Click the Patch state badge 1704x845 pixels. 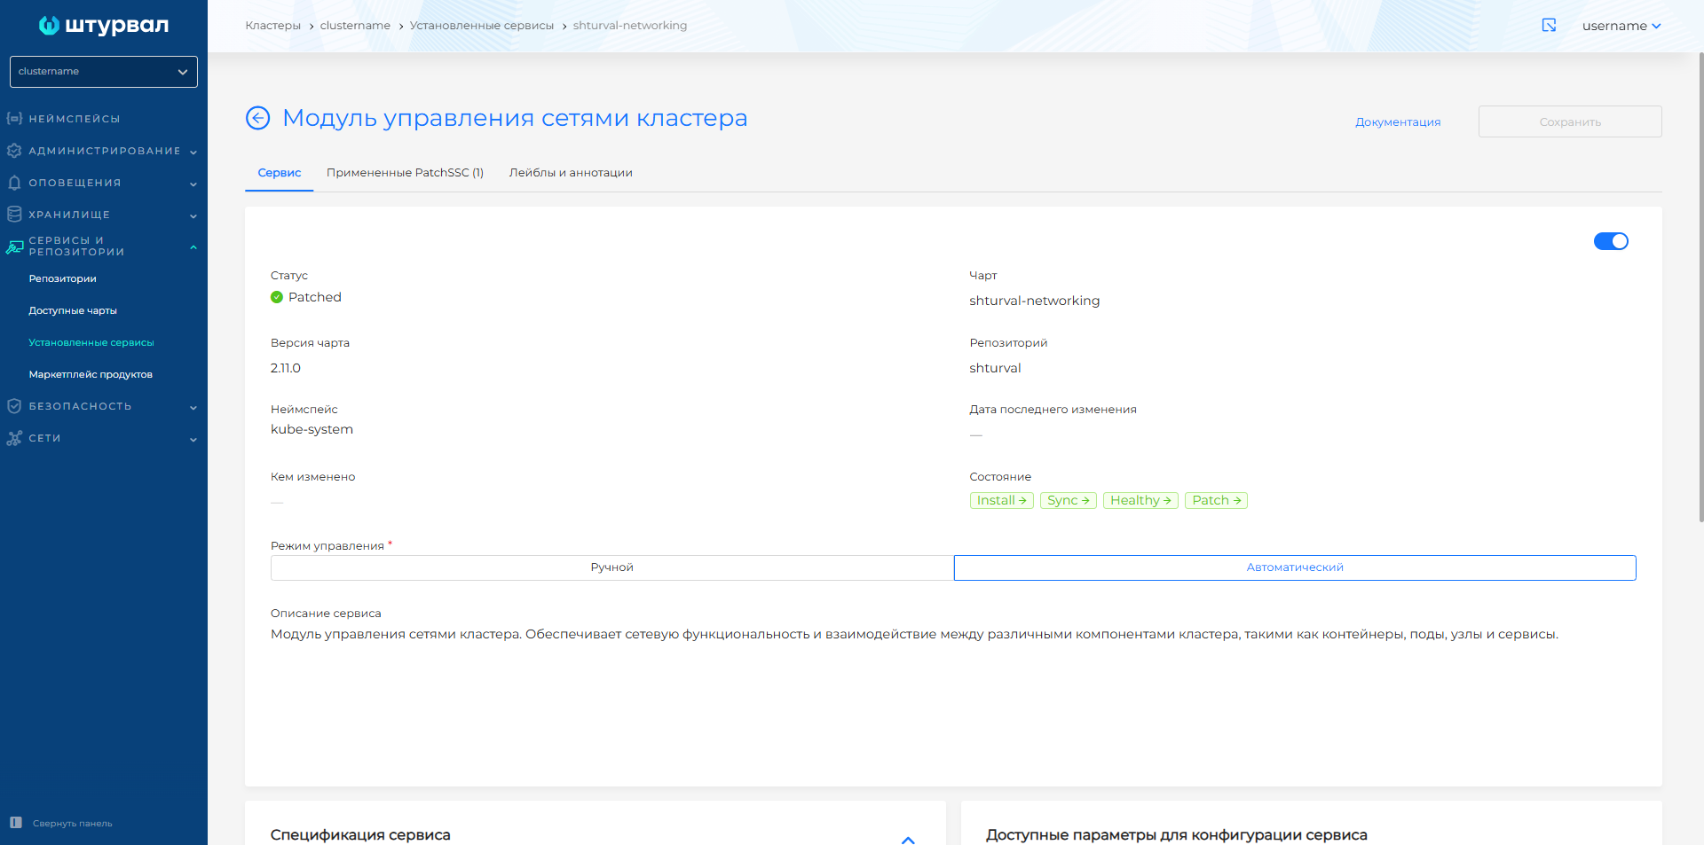(x=1215, y=500)
